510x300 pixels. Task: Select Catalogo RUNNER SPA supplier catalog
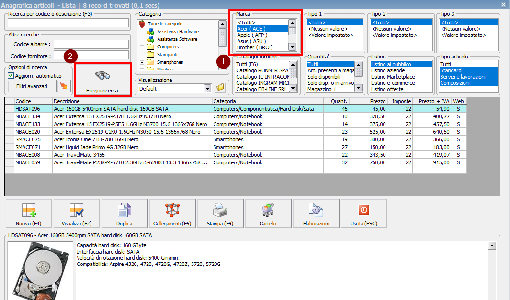(x=262, y=70)
